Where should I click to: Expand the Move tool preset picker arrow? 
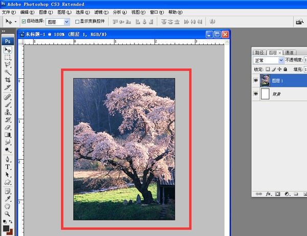click(x=15, y=22)
